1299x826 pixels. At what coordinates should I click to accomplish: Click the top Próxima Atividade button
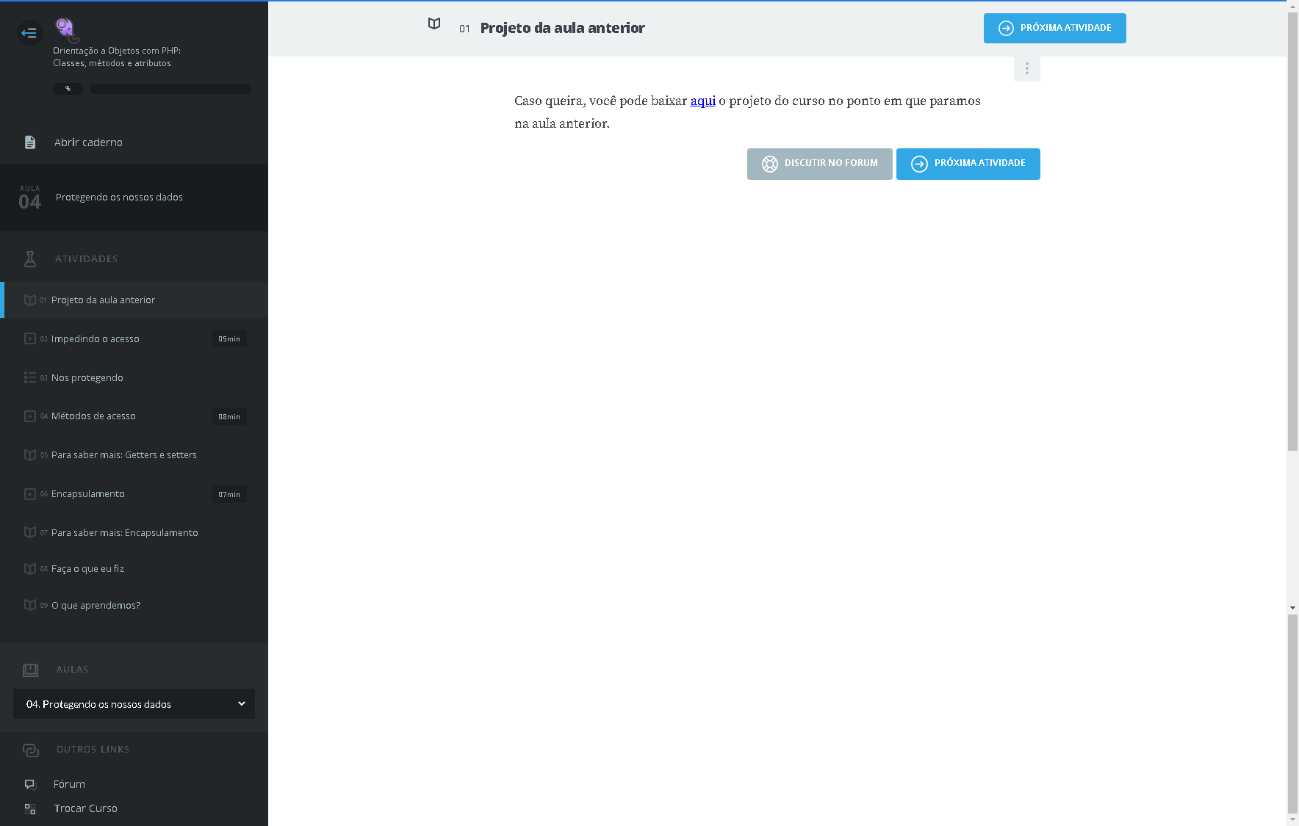click(1054, 28)
